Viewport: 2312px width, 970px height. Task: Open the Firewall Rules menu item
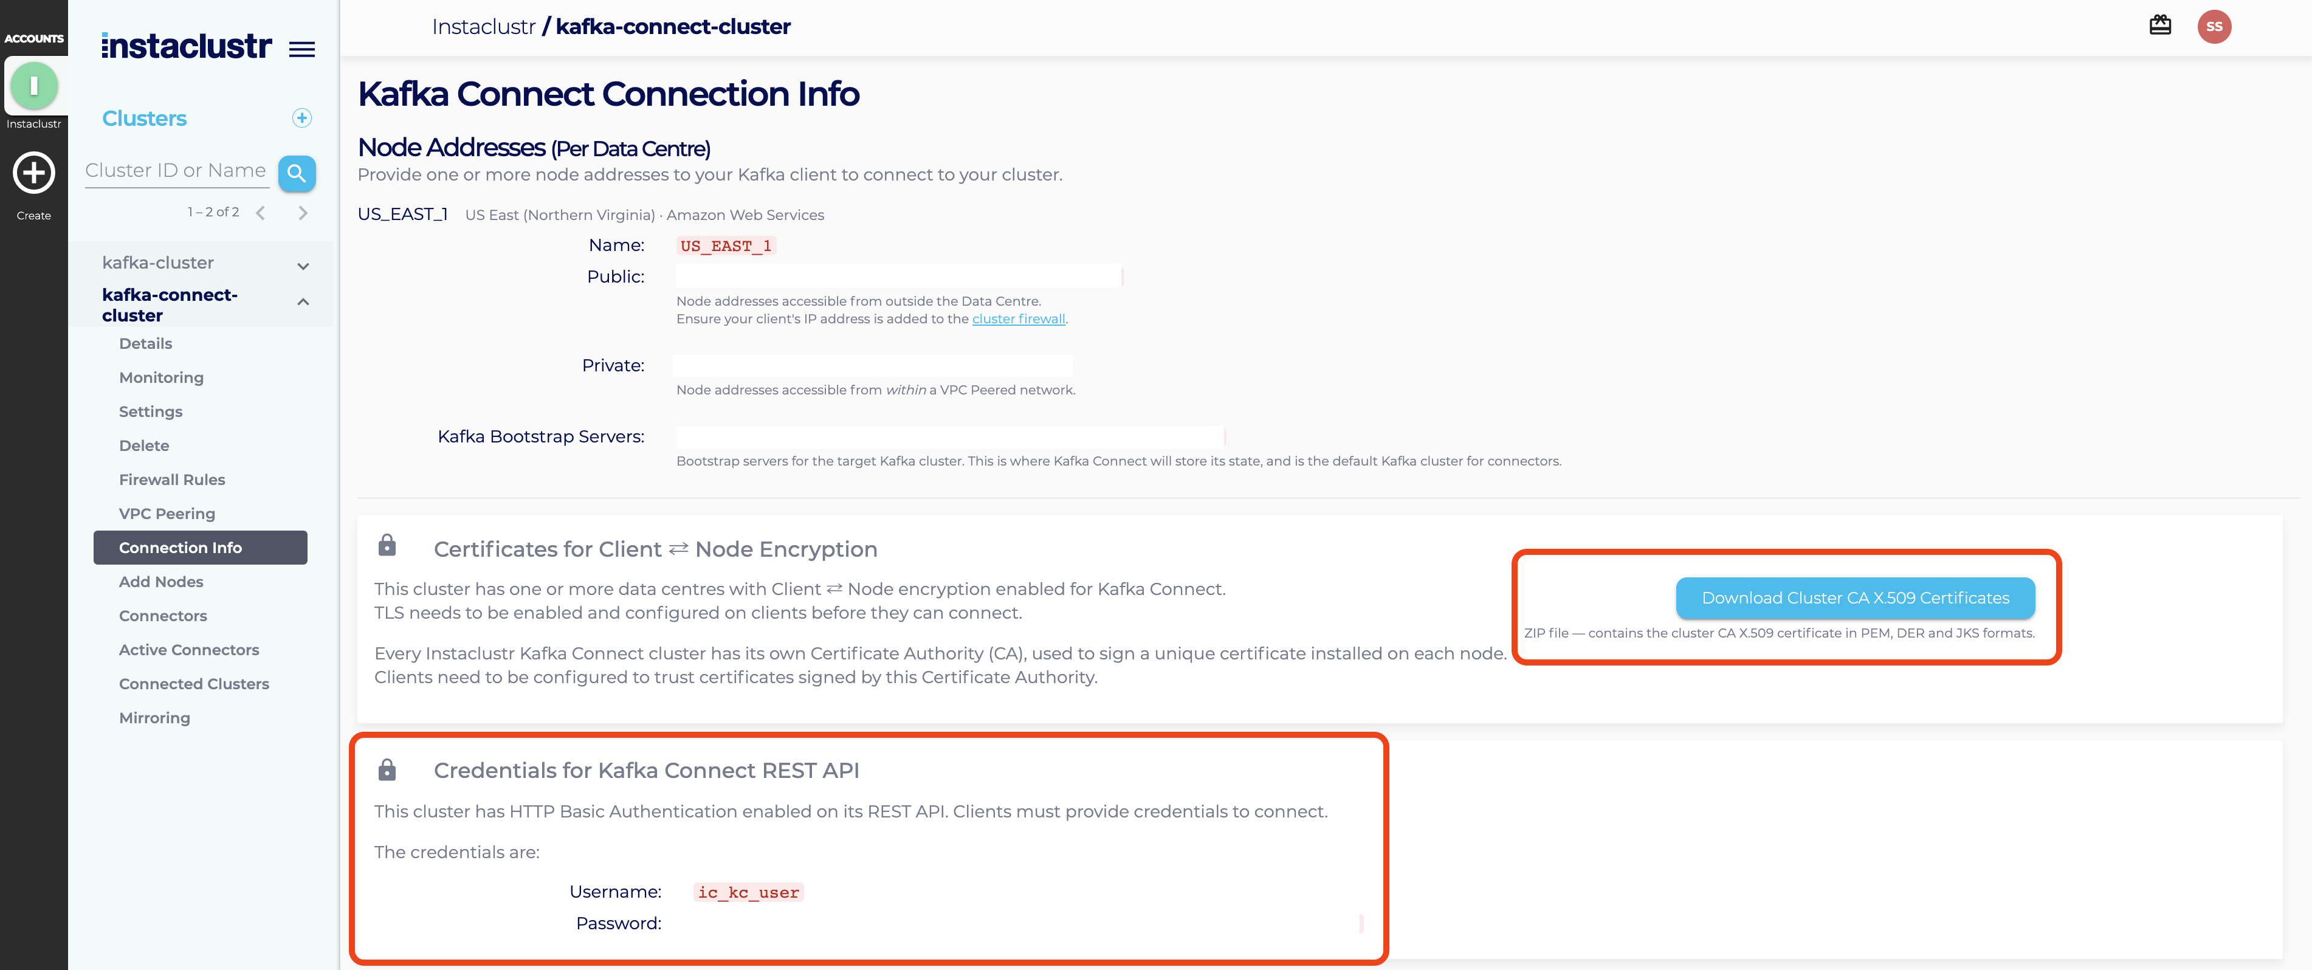[171, 479]
